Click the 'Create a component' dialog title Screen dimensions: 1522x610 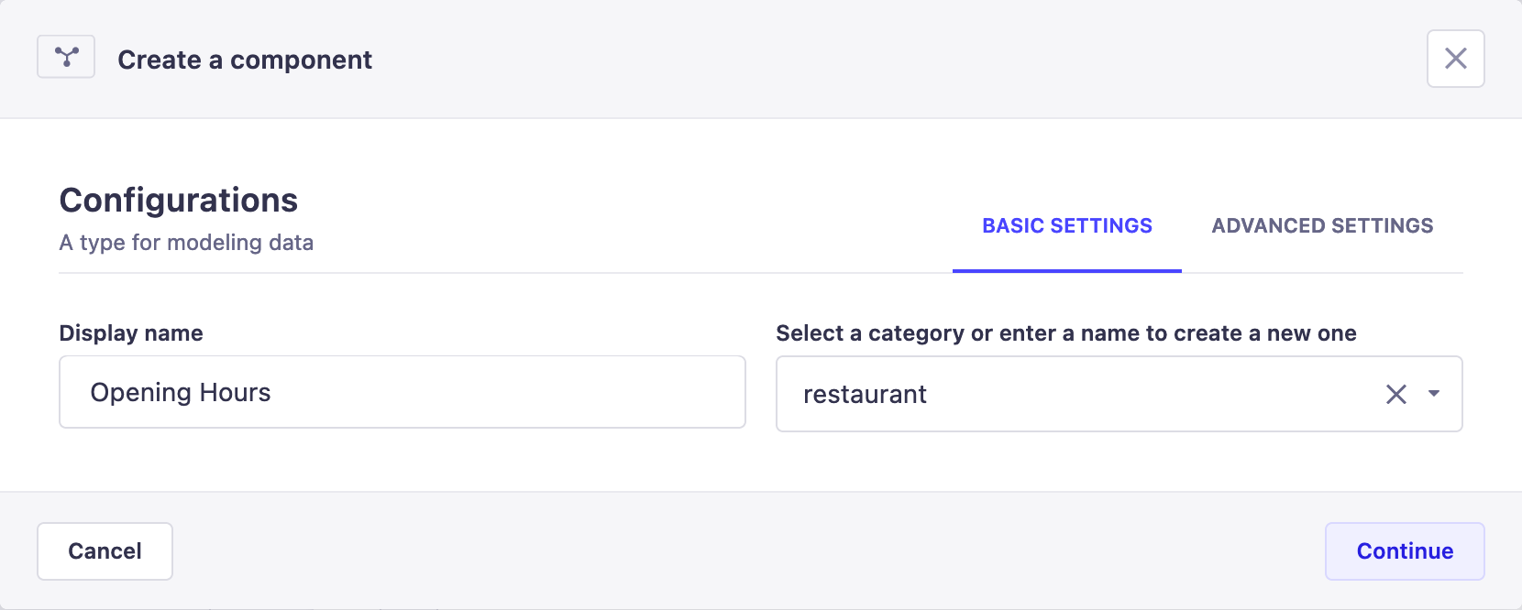(x=245, y=60)
